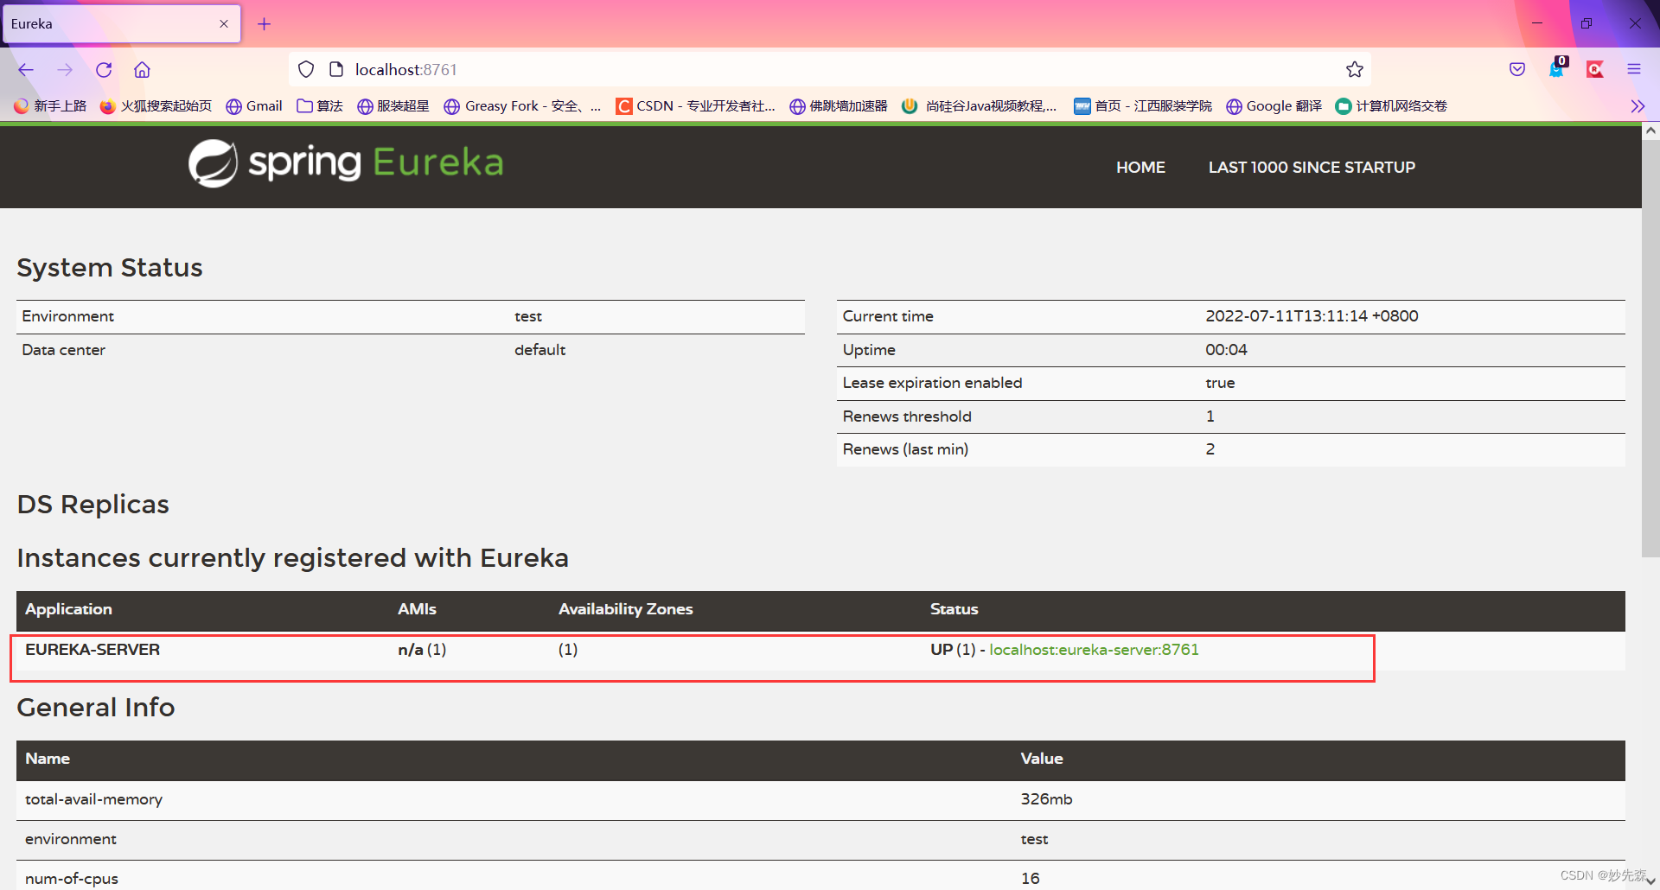Open the Gmail bookmark
This screenshot has height=890, width=1660.
254,106
